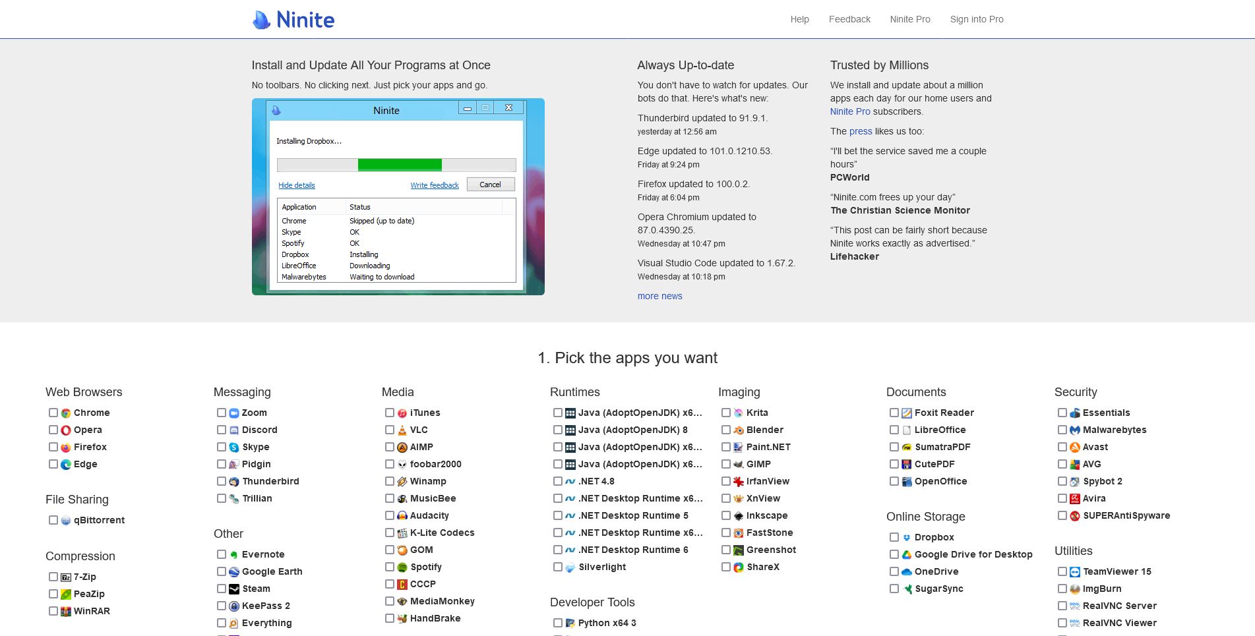Viewport: 1255px width, 636px height.
Task: Click the Discord icon
Action: pos(234,430)
